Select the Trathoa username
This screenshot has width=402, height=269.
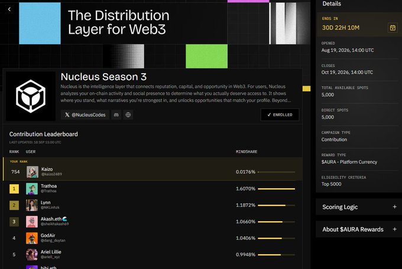coord(48,186)
